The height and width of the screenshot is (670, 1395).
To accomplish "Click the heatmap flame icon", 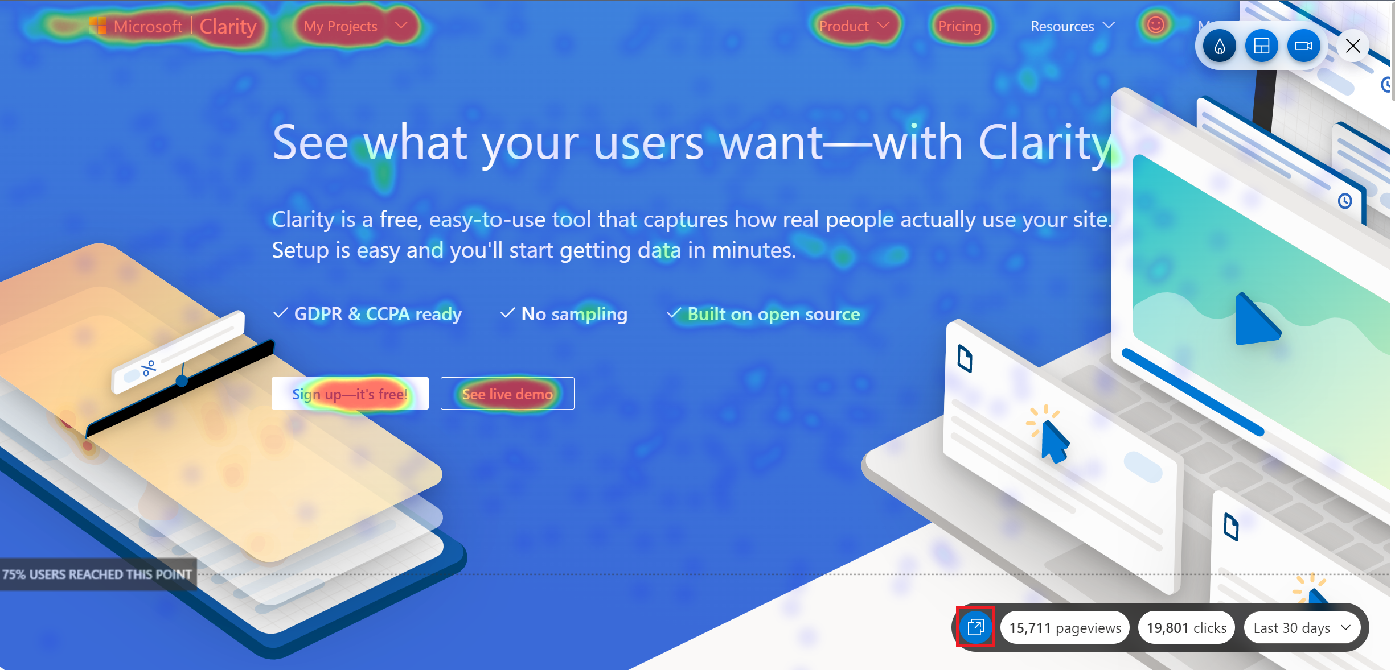I will click(x=1219, y=46).
